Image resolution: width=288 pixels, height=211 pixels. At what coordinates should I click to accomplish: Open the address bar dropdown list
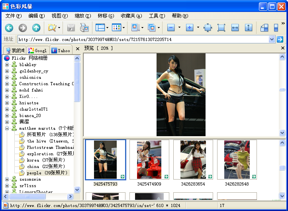(272, 39)
